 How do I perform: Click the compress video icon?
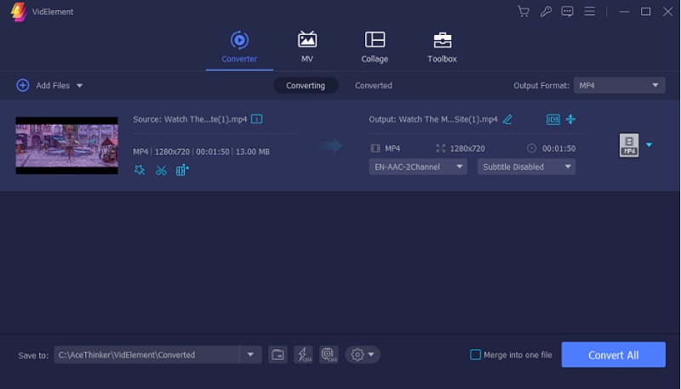click(x=570, y=119)
